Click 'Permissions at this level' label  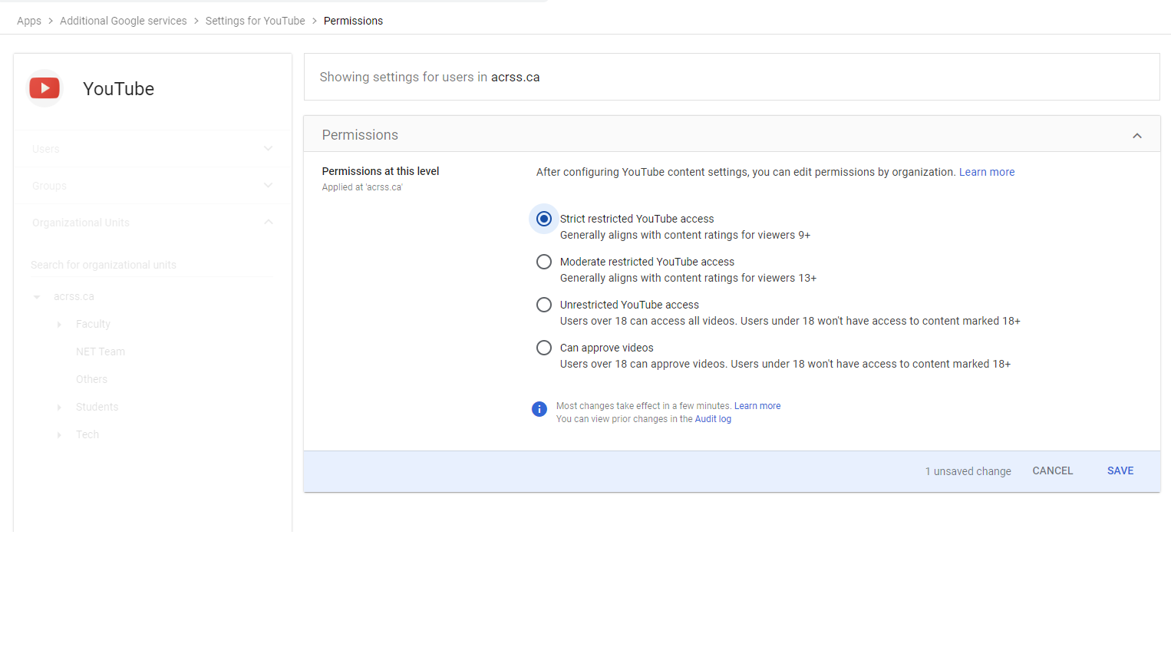(x=381, y=171)
